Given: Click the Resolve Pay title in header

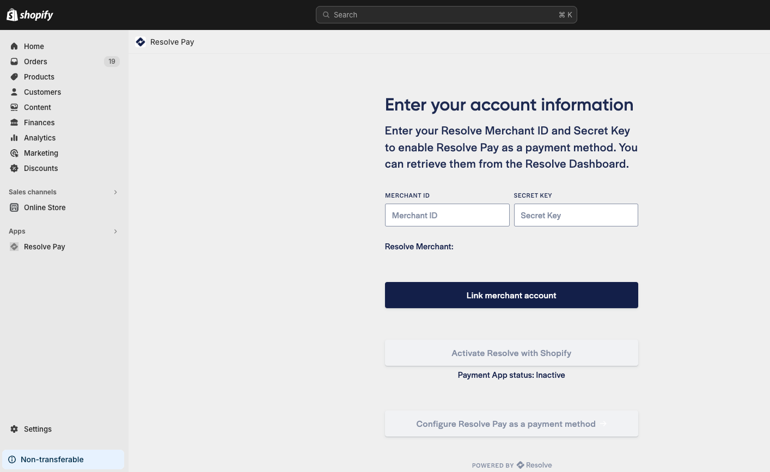Looking at the screenshot, I should (x=172, y=42).
